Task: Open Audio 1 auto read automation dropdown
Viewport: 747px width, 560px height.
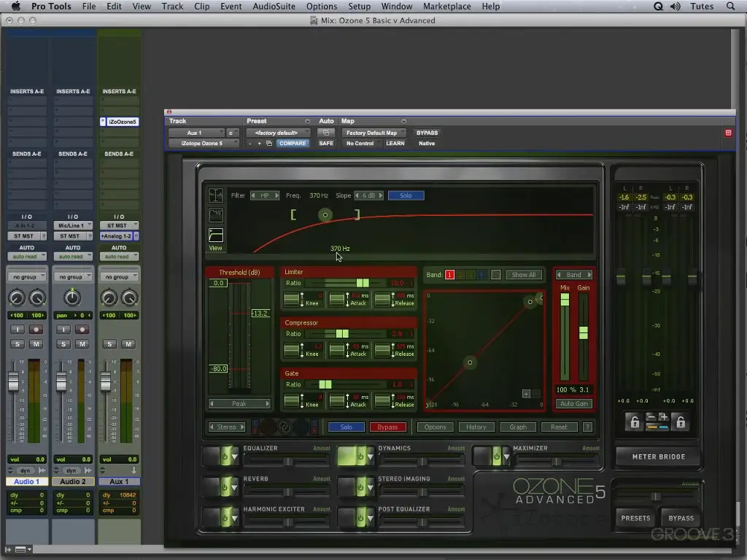Action: pos(27,257)
